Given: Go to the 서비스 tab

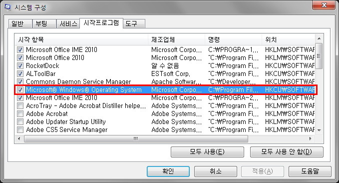Looking at the screenshot, I should [x=68, y=23].
